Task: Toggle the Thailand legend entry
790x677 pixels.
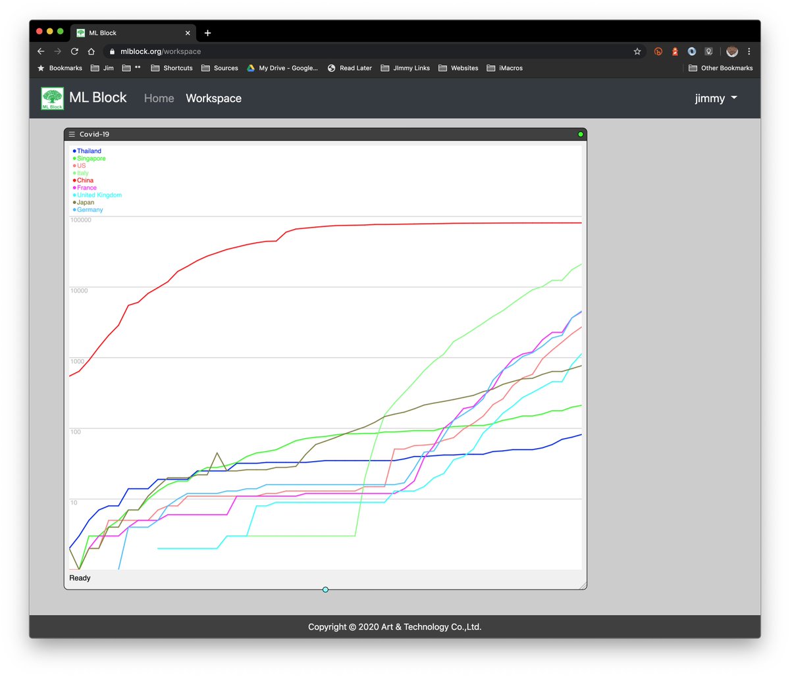Action: click(87, 151)
